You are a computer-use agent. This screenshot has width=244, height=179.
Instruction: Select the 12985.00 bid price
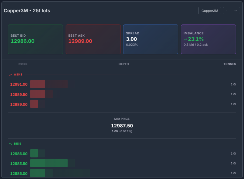(x=19, y=173)
